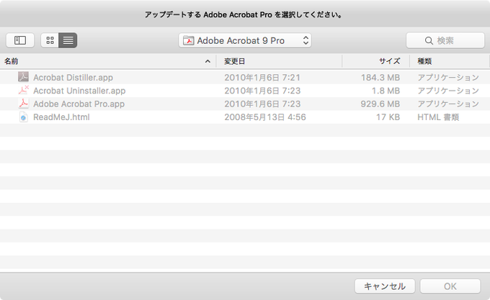Click the キャンセル button

pyautogui.click(x=385, y=286)
